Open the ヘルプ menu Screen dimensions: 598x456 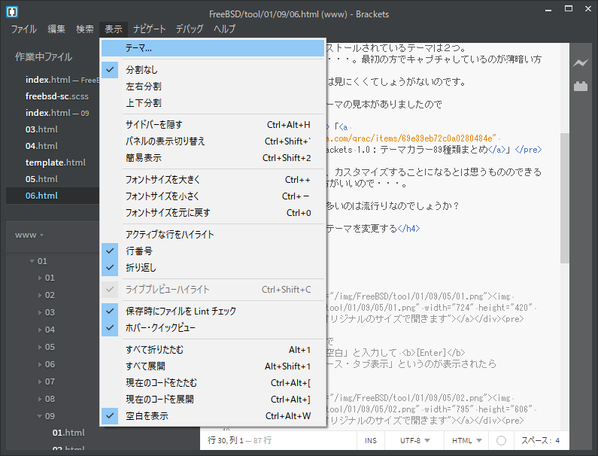coord(224,29)
